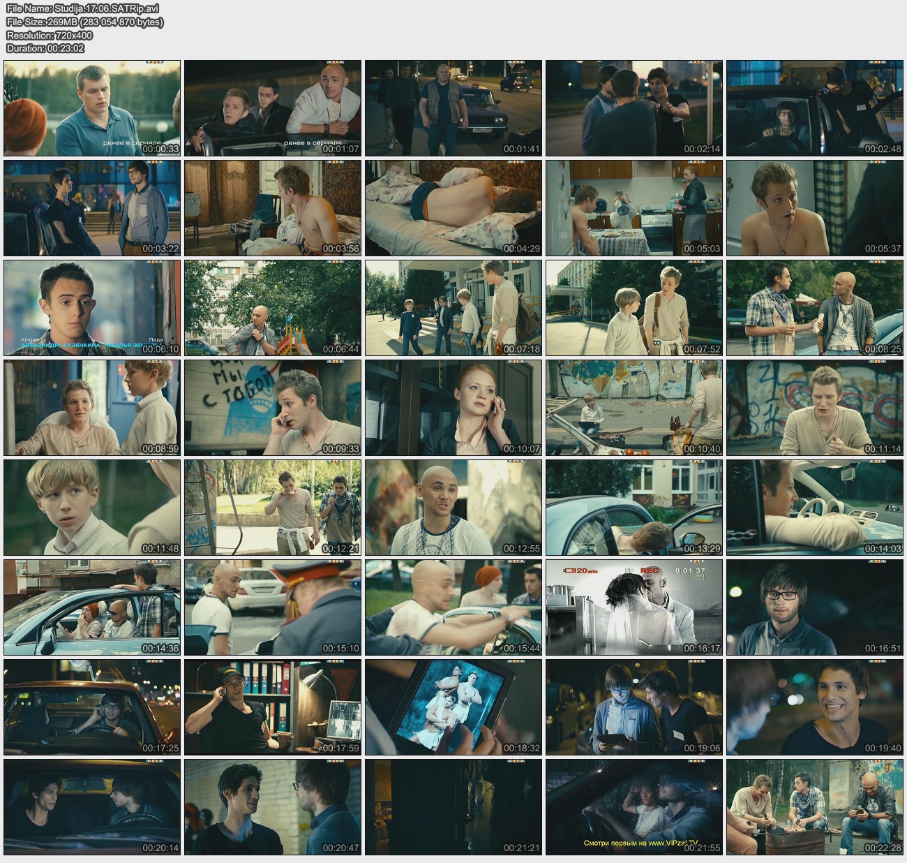Click the playground thumbnail at 00:06:44
This screenshot has height=863, width=907.
coord(273,308)
